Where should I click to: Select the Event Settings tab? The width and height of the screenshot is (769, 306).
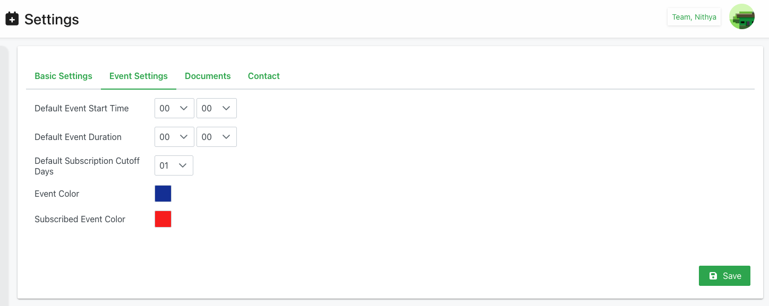138,76
